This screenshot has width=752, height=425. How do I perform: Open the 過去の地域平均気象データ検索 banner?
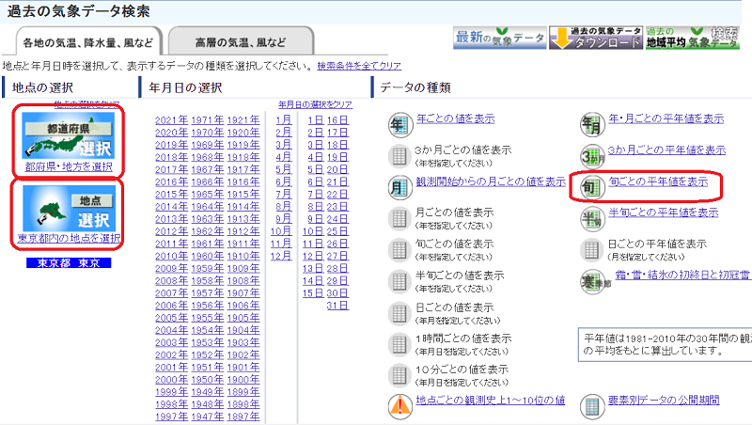click(692, 38)
